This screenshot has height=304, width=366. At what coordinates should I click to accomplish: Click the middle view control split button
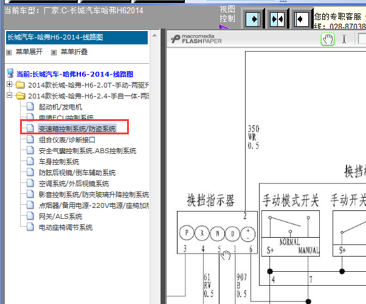[277, 19]
